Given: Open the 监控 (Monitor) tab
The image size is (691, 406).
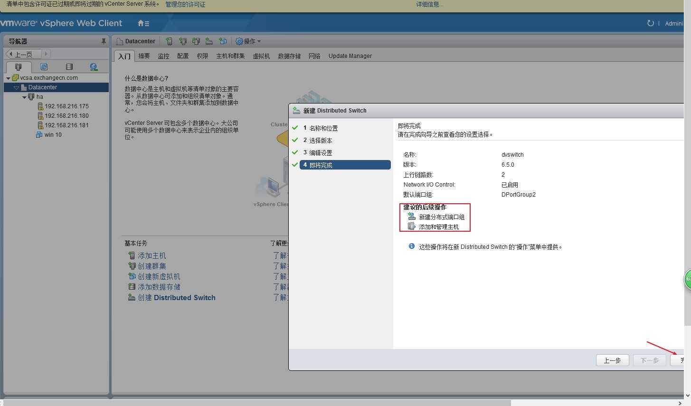Looking at the screenshot, I should pyautogui.click(x=163, y=56).
